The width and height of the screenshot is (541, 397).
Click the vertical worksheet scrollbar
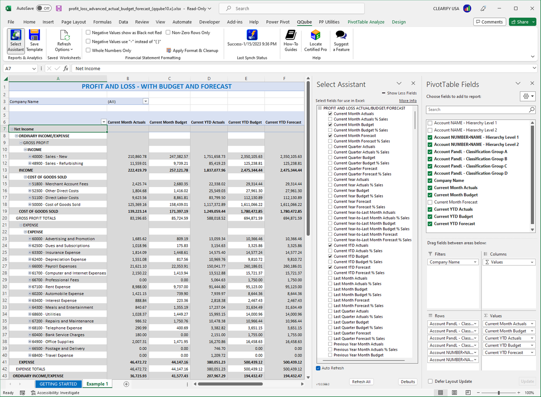coord(308,159)
